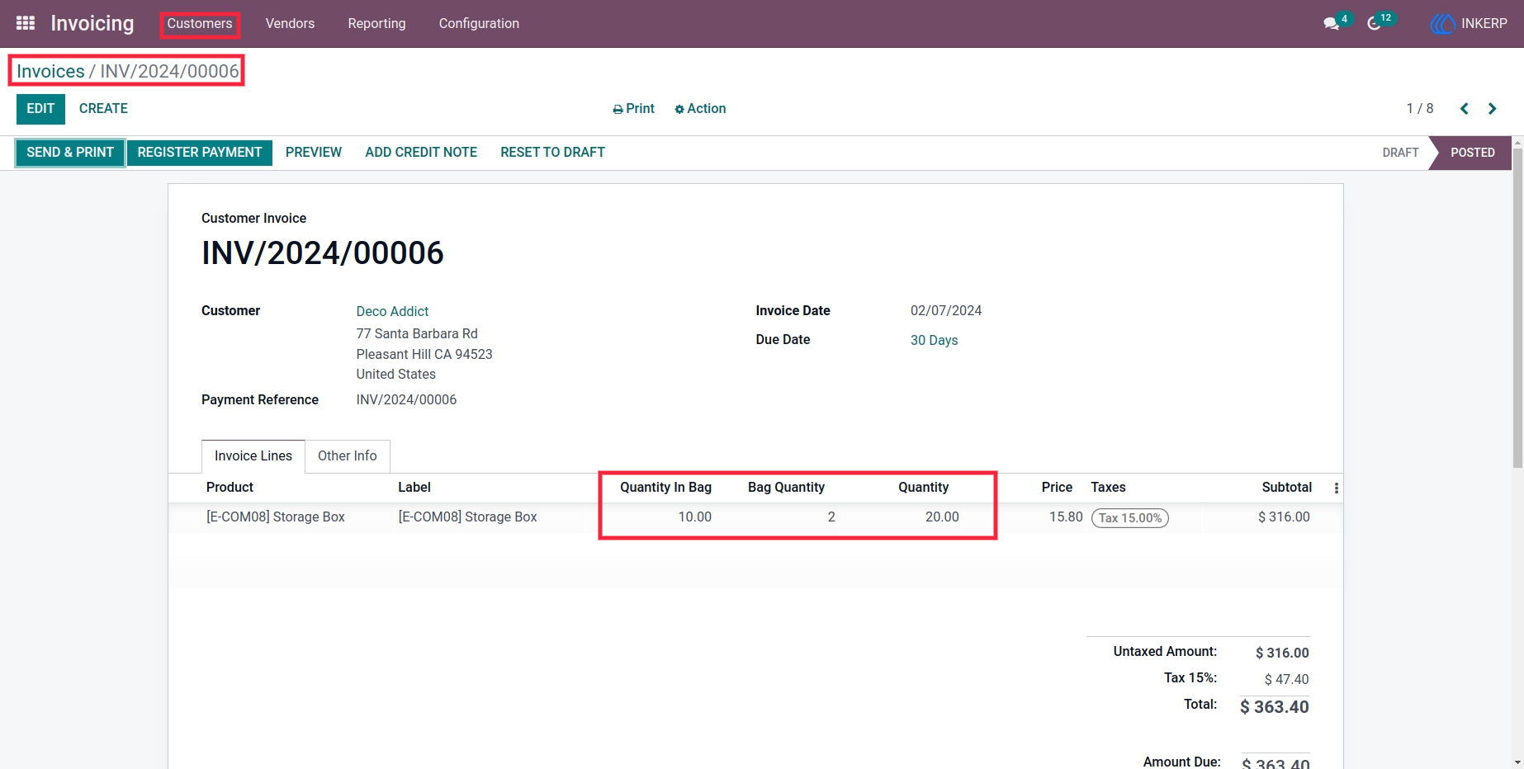Sort by Bag Quantity column header
This screenshot has width=1524, height=769.
click(786, 488)
